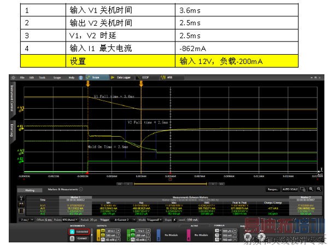The width and height of the screenshot is (328, 246).
Task: Click the I2 trace label
Action: (x=21, y=159)
